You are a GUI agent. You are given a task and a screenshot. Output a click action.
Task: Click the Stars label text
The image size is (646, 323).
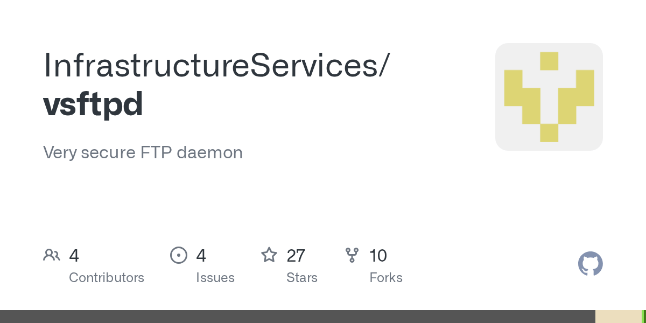[302, 278]
